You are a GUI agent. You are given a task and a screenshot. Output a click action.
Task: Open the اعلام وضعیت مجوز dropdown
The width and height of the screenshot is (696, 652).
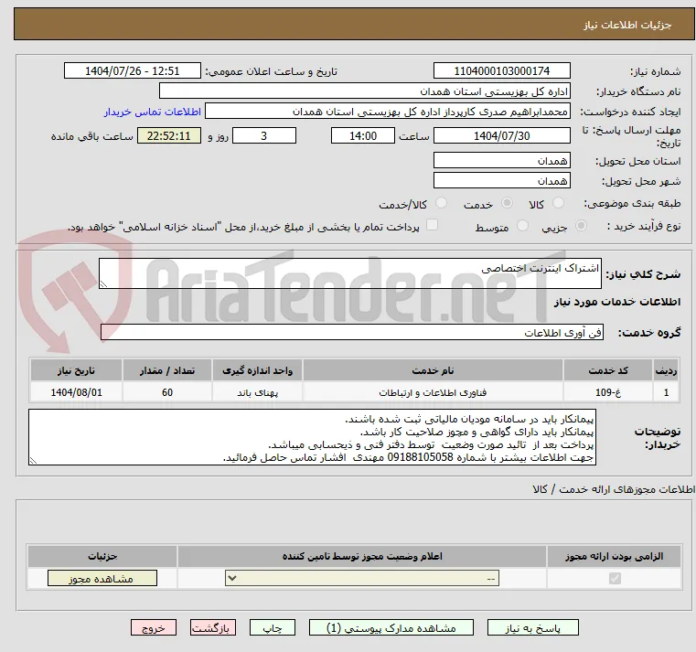coord(362,578)
